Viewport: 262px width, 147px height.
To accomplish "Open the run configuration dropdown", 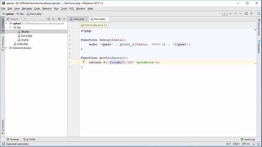I will click(225, 13).
